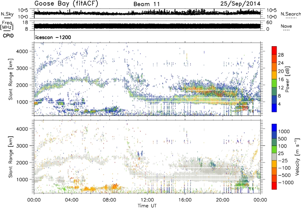Image resolution: width=301 pixels, height=208 pixels.
Task: Click the '20:00' time axis tick
Action: (223, 200)
